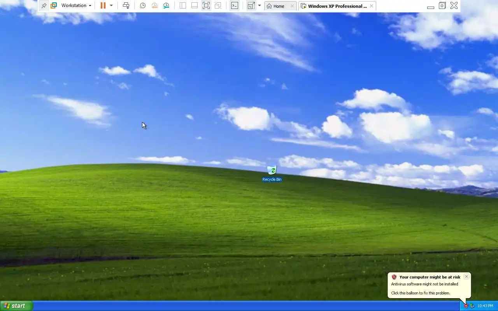Switch to console view

pos(235,5)
